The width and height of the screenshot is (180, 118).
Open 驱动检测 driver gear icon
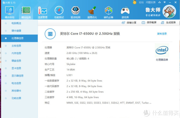pos(76,10)
